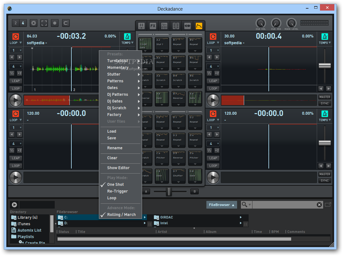Open the settings gear in the top toolbar
343x256 pixels.
point(34,23)
